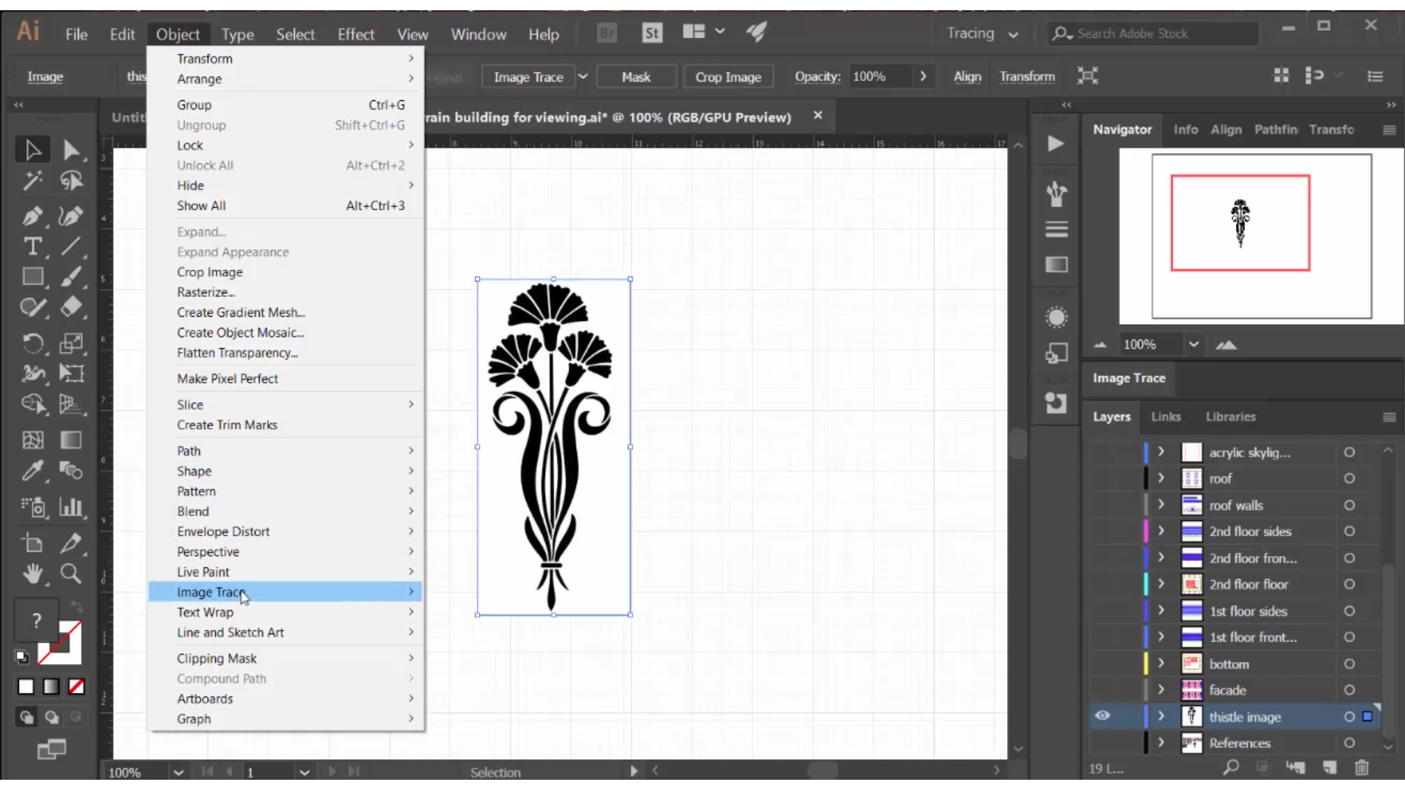Target the facade layer circle

[x=1349, y=690]
